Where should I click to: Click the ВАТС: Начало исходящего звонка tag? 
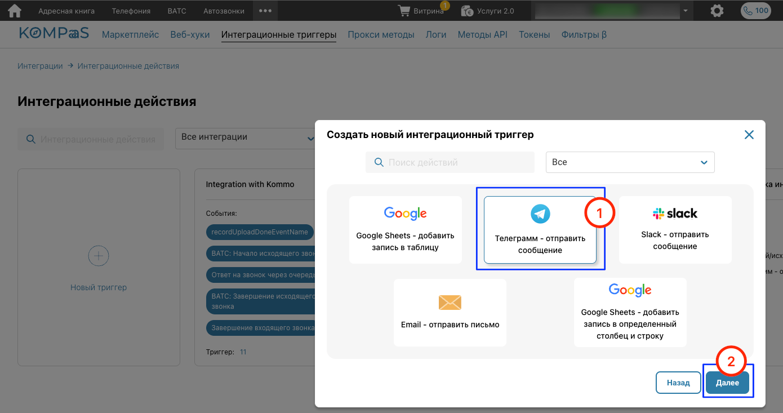pos(260,253)
